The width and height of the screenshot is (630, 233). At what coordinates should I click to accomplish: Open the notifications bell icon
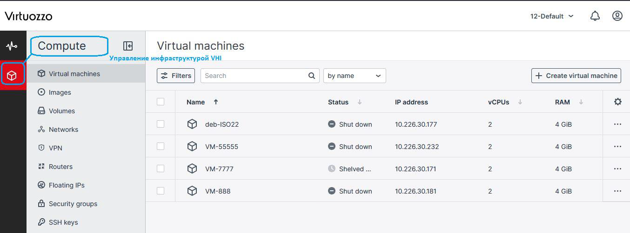pyautogui.click(x=595, y=16)
